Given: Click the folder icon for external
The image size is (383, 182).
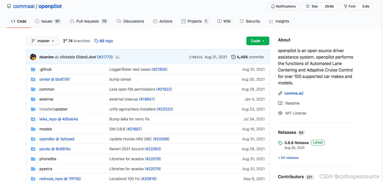Looking at the screenshot, I should [x=33, y=99].
